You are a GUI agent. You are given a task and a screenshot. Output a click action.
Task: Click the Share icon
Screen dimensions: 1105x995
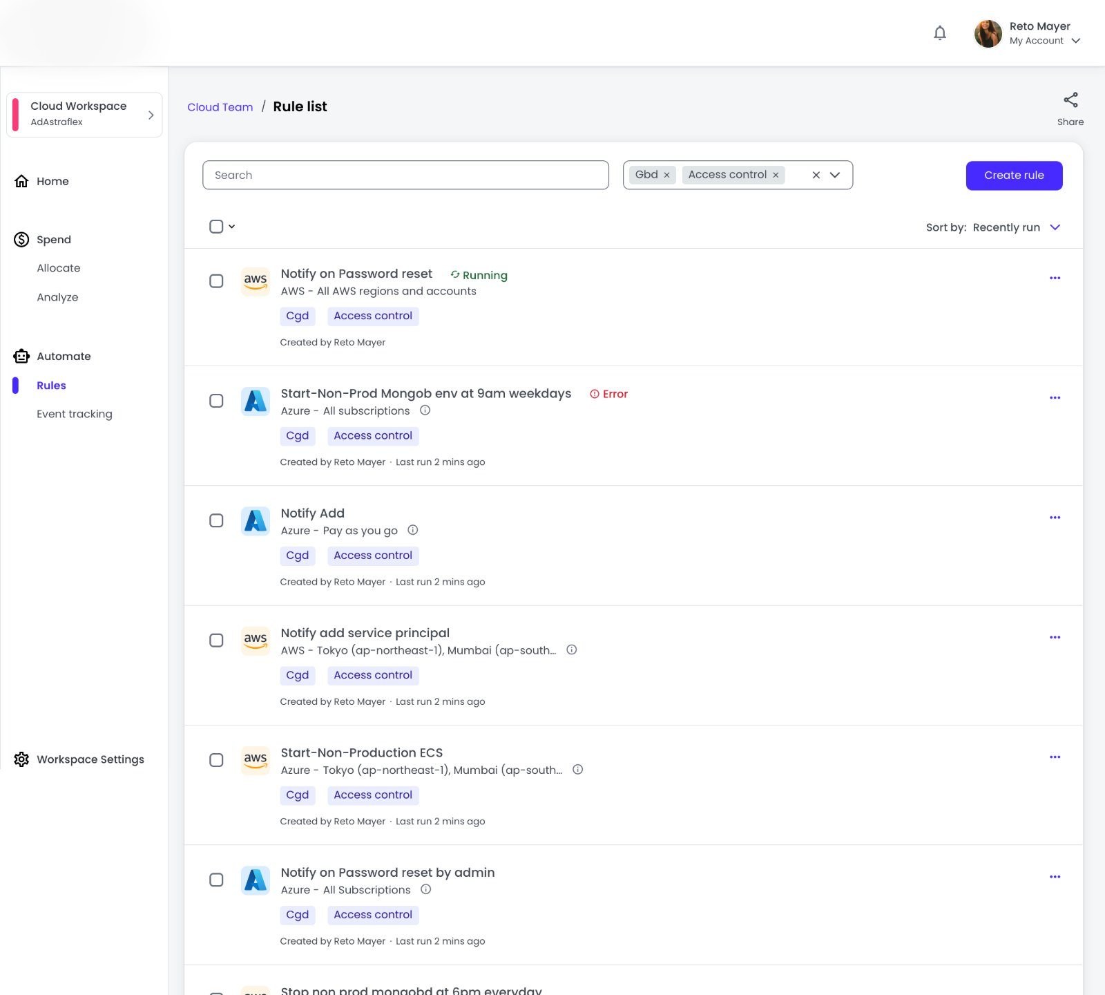(1070, 99)
